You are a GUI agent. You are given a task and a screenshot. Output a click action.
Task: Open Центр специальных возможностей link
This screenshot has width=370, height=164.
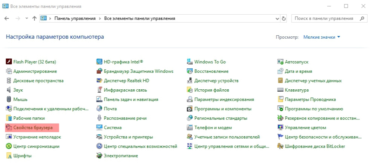pos(140,146)
